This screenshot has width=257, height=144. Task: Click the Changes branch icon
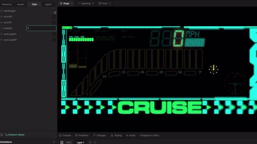[94, 135]
